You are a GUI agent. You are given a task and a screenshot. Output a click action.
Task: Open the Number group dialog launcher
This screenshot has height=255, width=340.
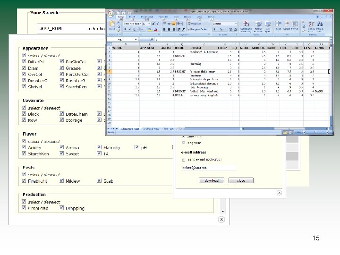(x=237, y=34)
